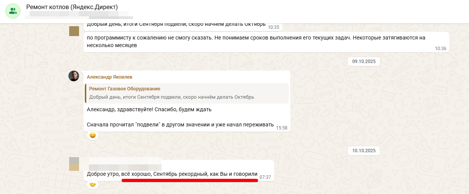Select the 10.10.2025 date chip
Viewport: 469px width, 194px height.
pyautogui.click(x=364, y=151)
